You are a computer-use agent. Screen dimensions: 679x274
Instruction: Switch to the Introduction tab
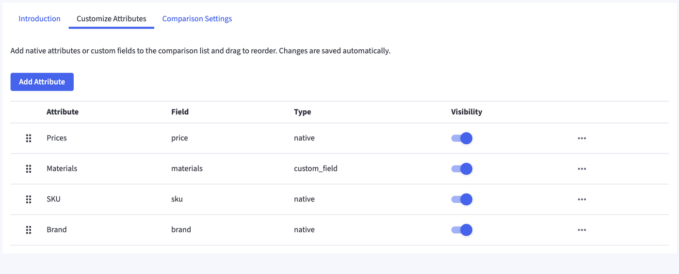point(39,19)
